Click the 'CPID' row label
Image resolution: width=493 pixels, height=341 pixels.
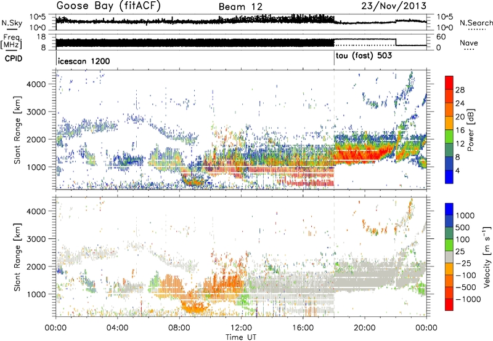(13, 58)
